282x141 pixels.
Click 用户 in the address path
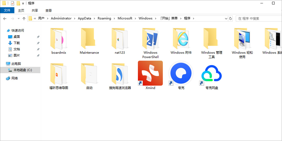point(41,19)
